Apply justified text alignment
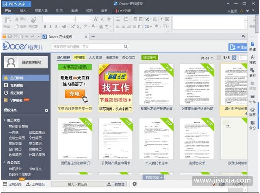Viewport: 260px width, 193px height. 135,27
